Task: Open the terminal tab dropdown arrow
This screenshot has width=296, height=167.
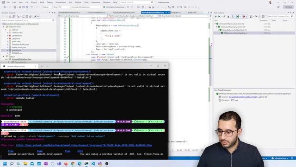Action: (x=47, y=66)
